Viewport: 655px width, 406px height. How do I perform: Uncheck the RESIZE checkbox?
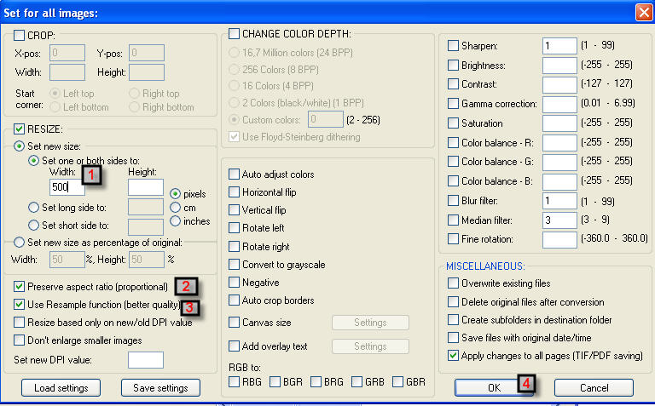point(20,129)
